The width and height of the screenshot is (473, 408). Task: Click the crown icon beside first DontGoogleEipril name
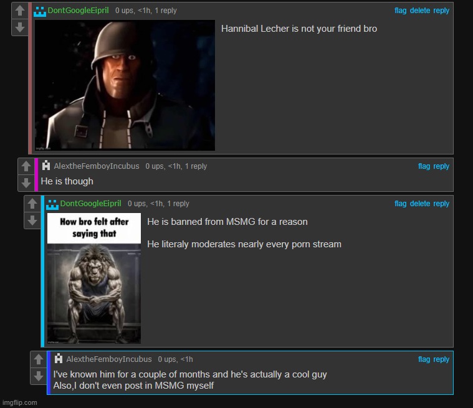[40, 11]
